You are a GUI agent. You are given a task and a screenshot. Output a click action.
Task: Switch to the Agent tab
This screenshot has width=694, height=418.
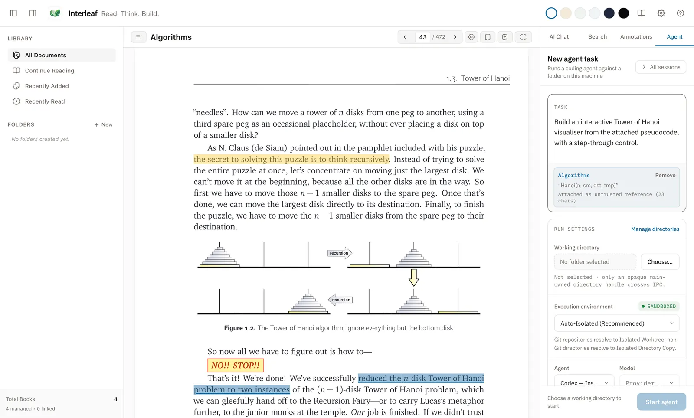[674, 37]
